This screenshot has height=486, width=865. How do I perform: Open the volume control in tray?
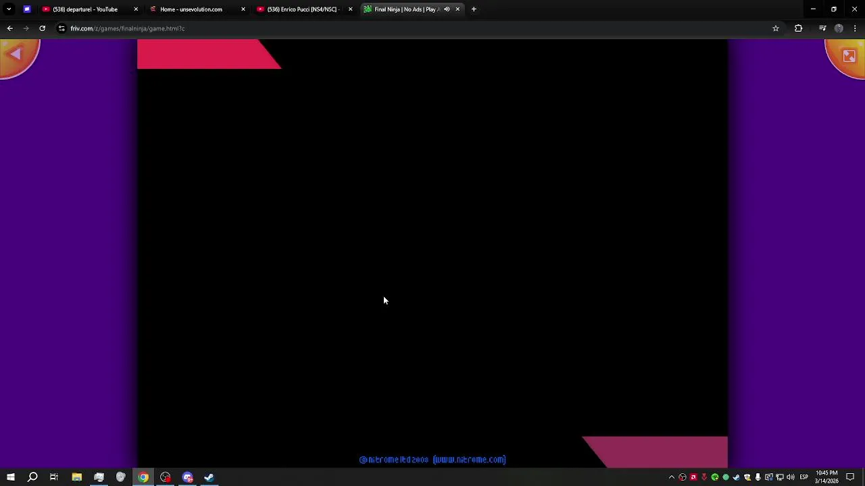[x=791, y=477]
